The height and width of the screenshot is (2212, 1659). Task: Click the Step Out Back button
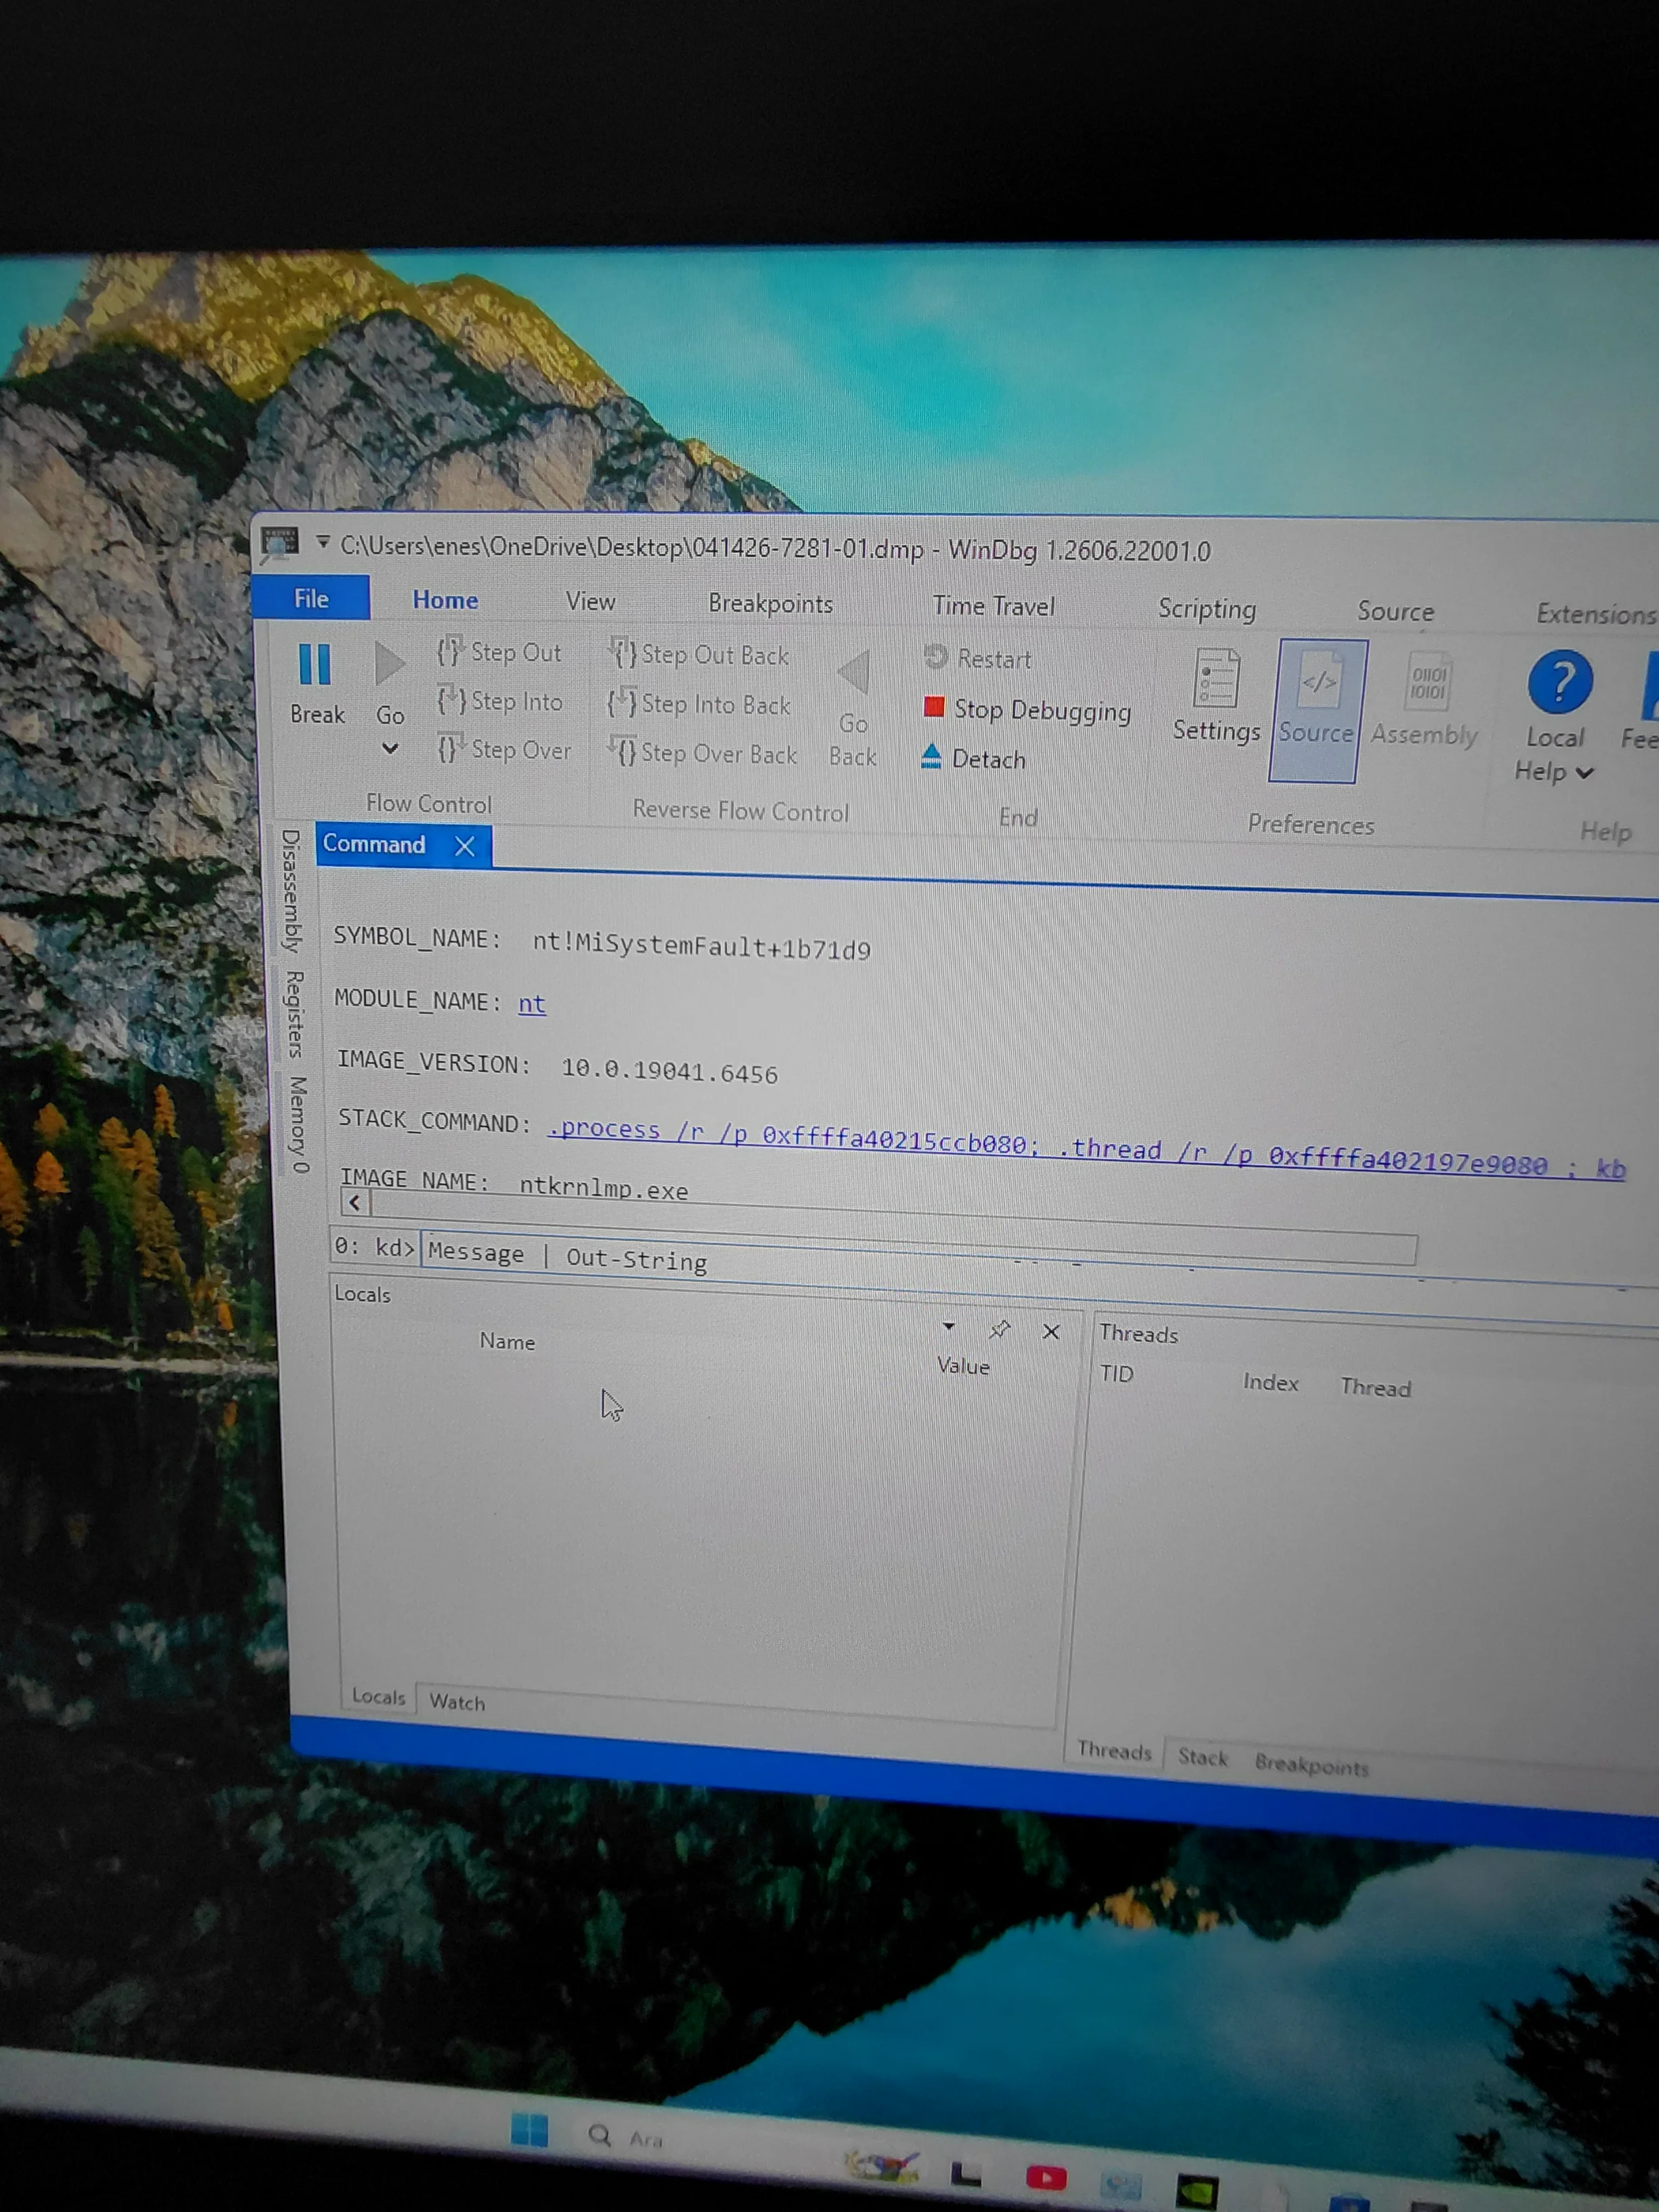point(699,655)
